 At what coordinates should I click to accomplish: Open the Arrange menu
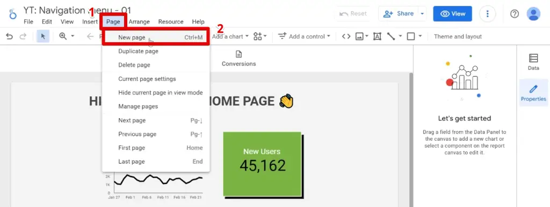(x=139, y=21)
